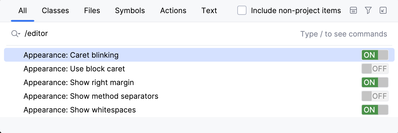Switch off Show whitespaces toggle

tap(375, 110)
